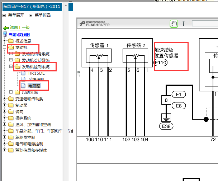Expand the 制动器 tree node
The width and height of the screenshot is (218, 181).
point(4,105)
